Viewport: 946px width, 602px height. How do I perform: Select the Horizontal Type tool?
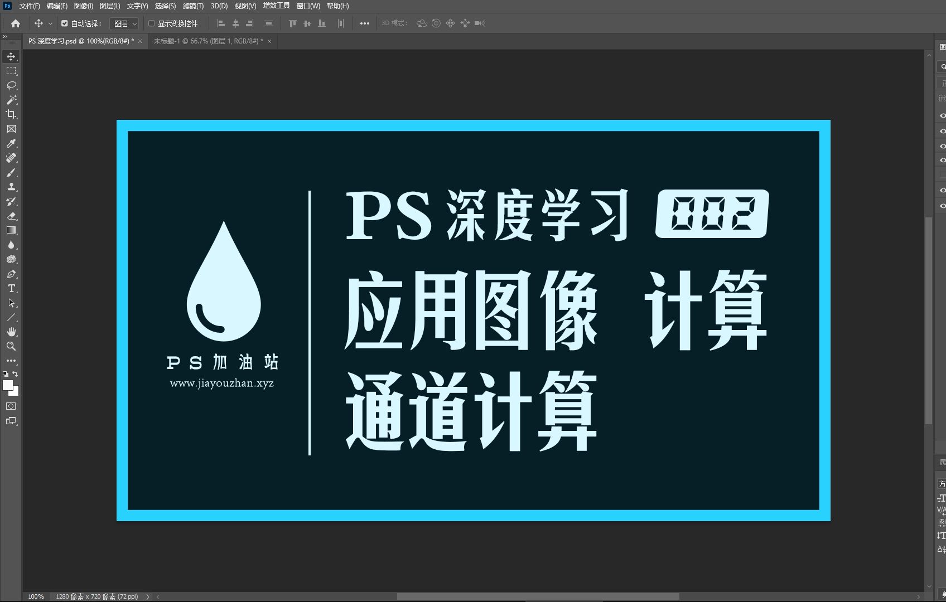(x=12, y=289)
